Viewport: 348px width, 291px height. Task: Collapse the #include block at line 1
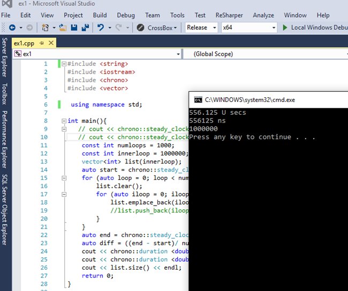click(x=64, y=64)
